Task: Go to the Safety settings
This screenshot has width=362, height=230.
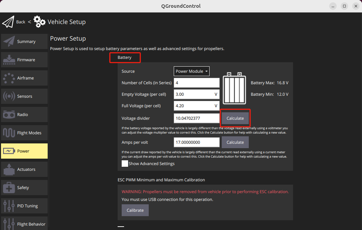Action: [x=24, y=187]
